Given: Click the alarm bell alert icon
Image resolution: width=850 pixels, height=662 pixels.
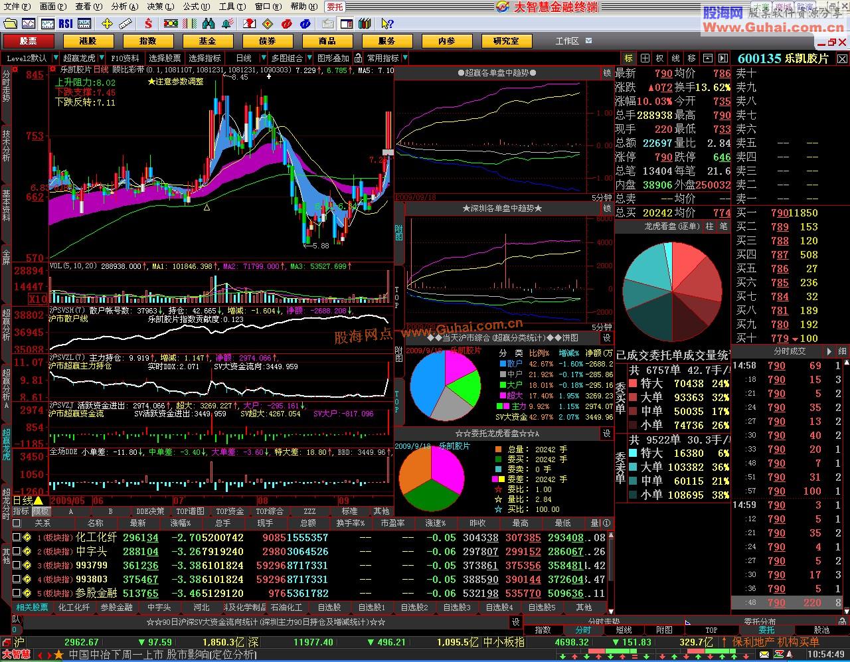Looking at the screenshot, I should click(227, 23).
